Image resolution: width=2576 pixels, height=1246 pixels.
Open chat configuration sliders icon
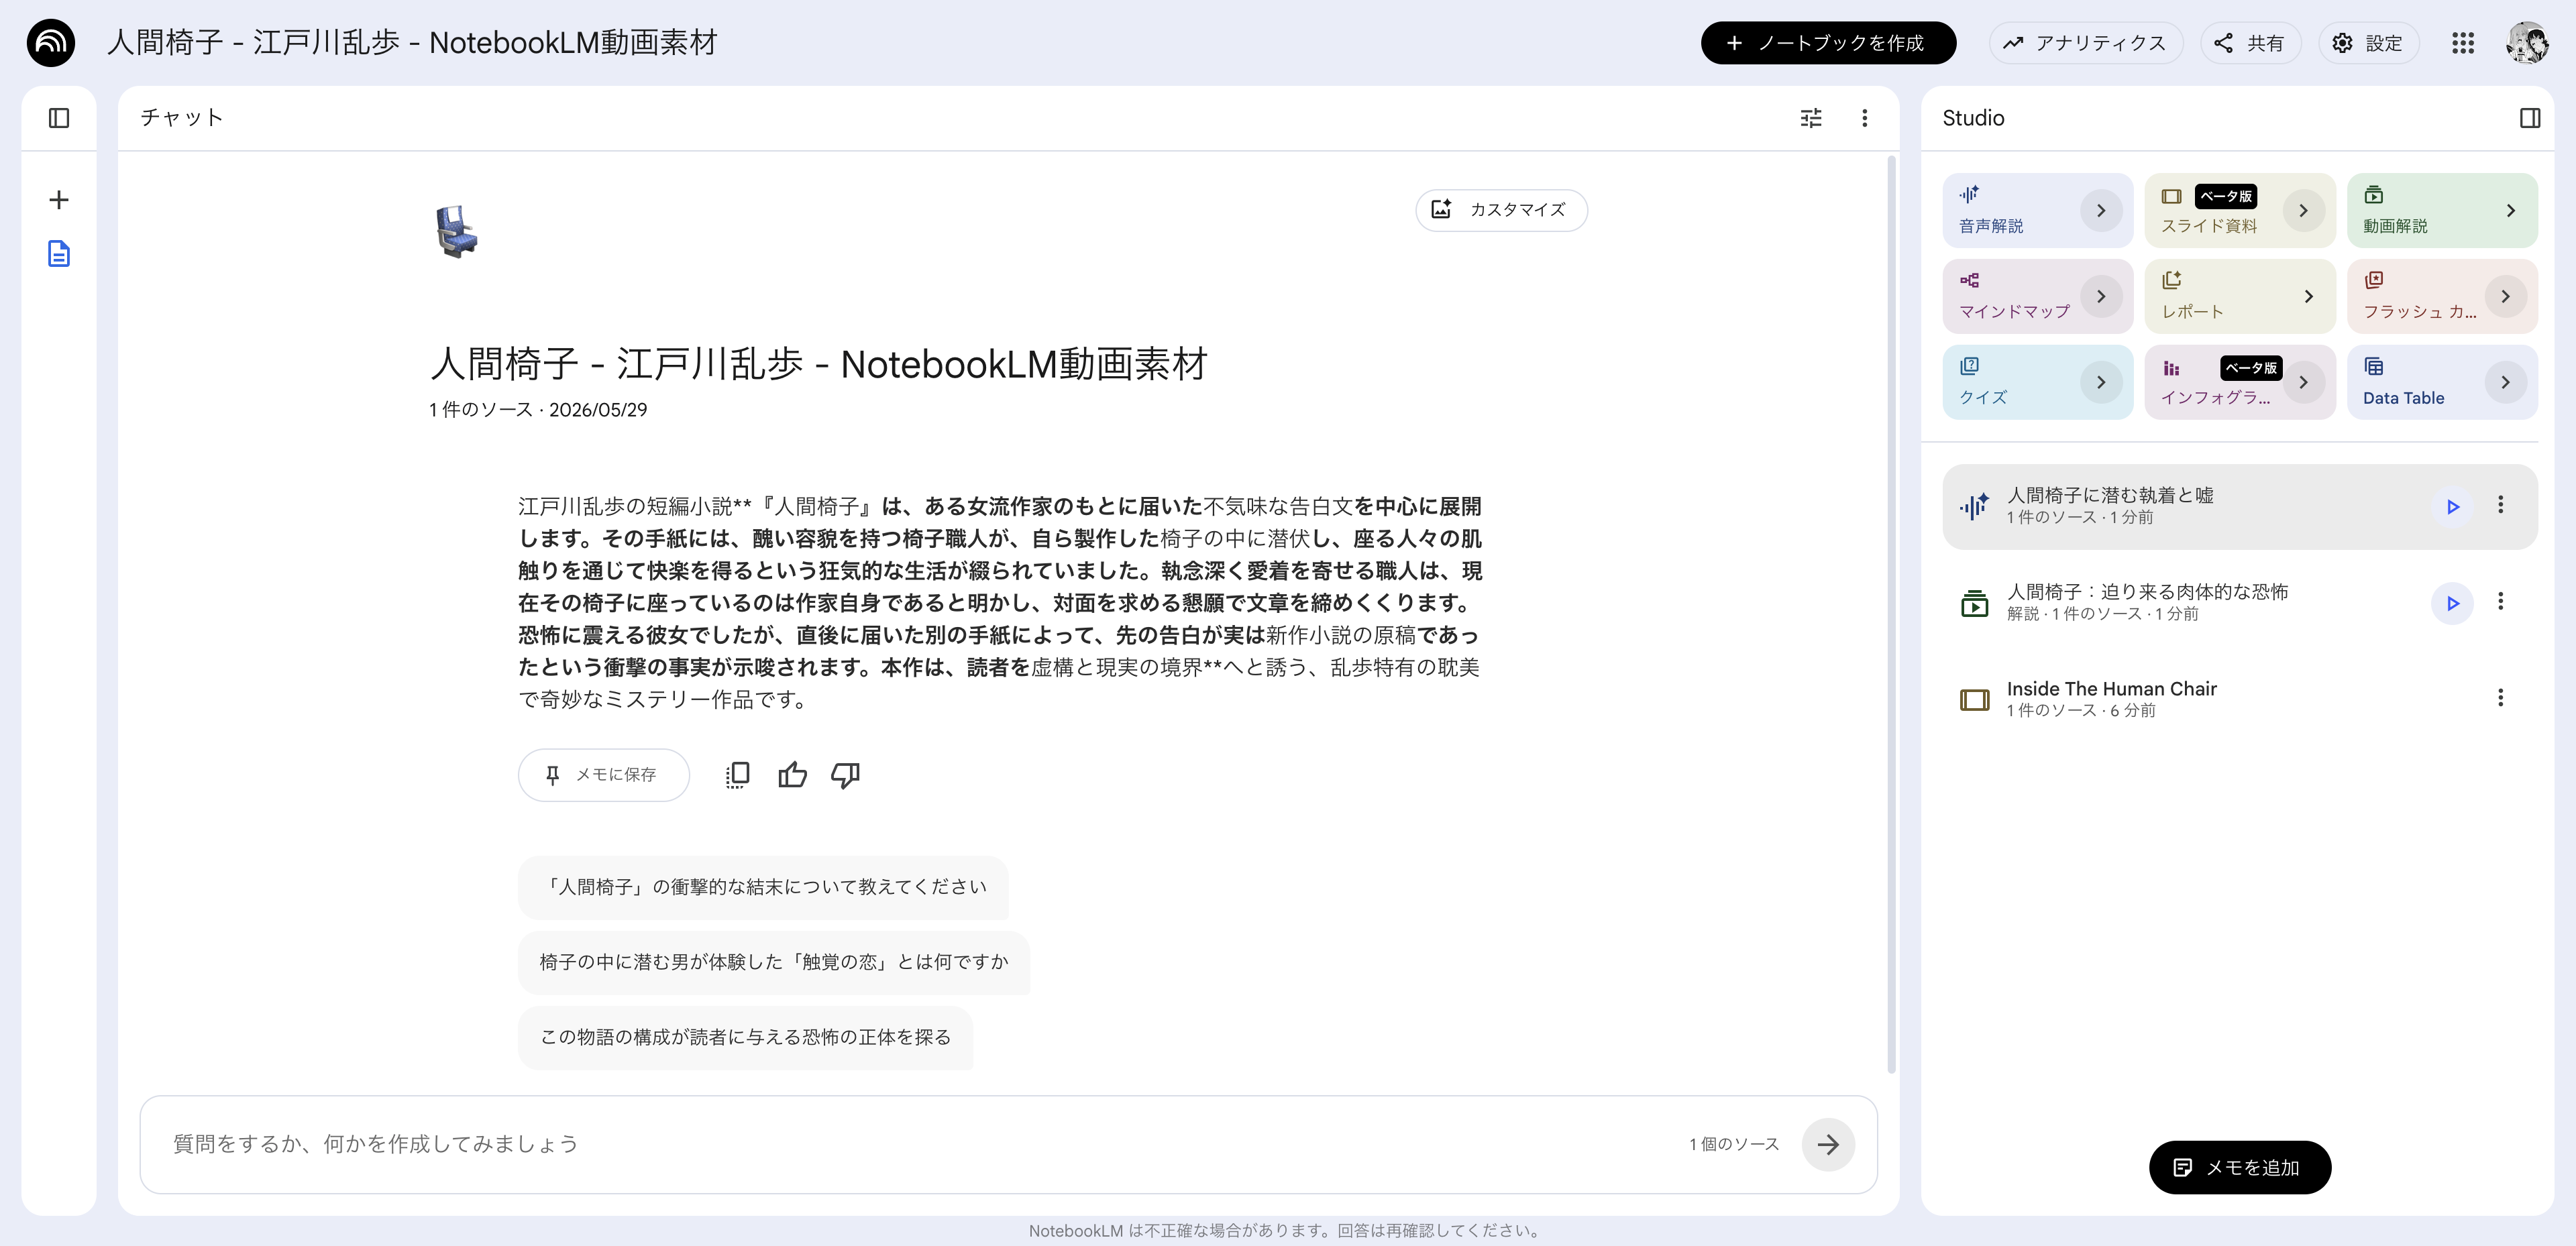pyautogui.click(x=1811, y=118)
